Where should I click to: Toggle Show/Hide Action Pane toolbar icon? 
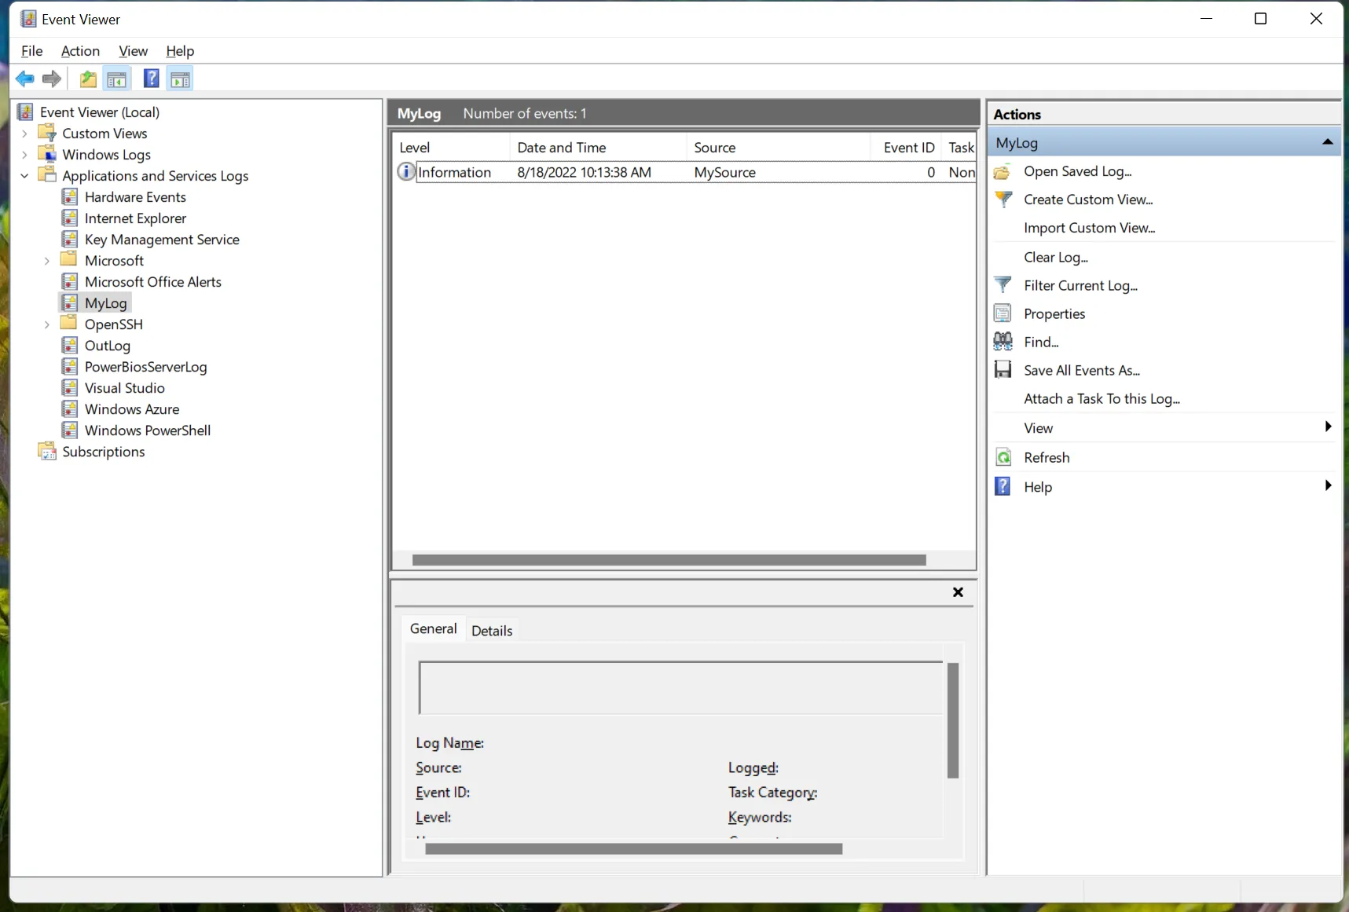point(181,79)
